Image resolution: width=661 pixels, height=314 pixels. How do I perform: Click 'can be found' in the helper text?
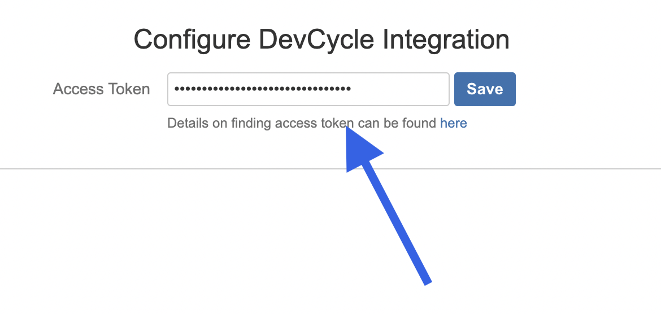pos(397,123)
